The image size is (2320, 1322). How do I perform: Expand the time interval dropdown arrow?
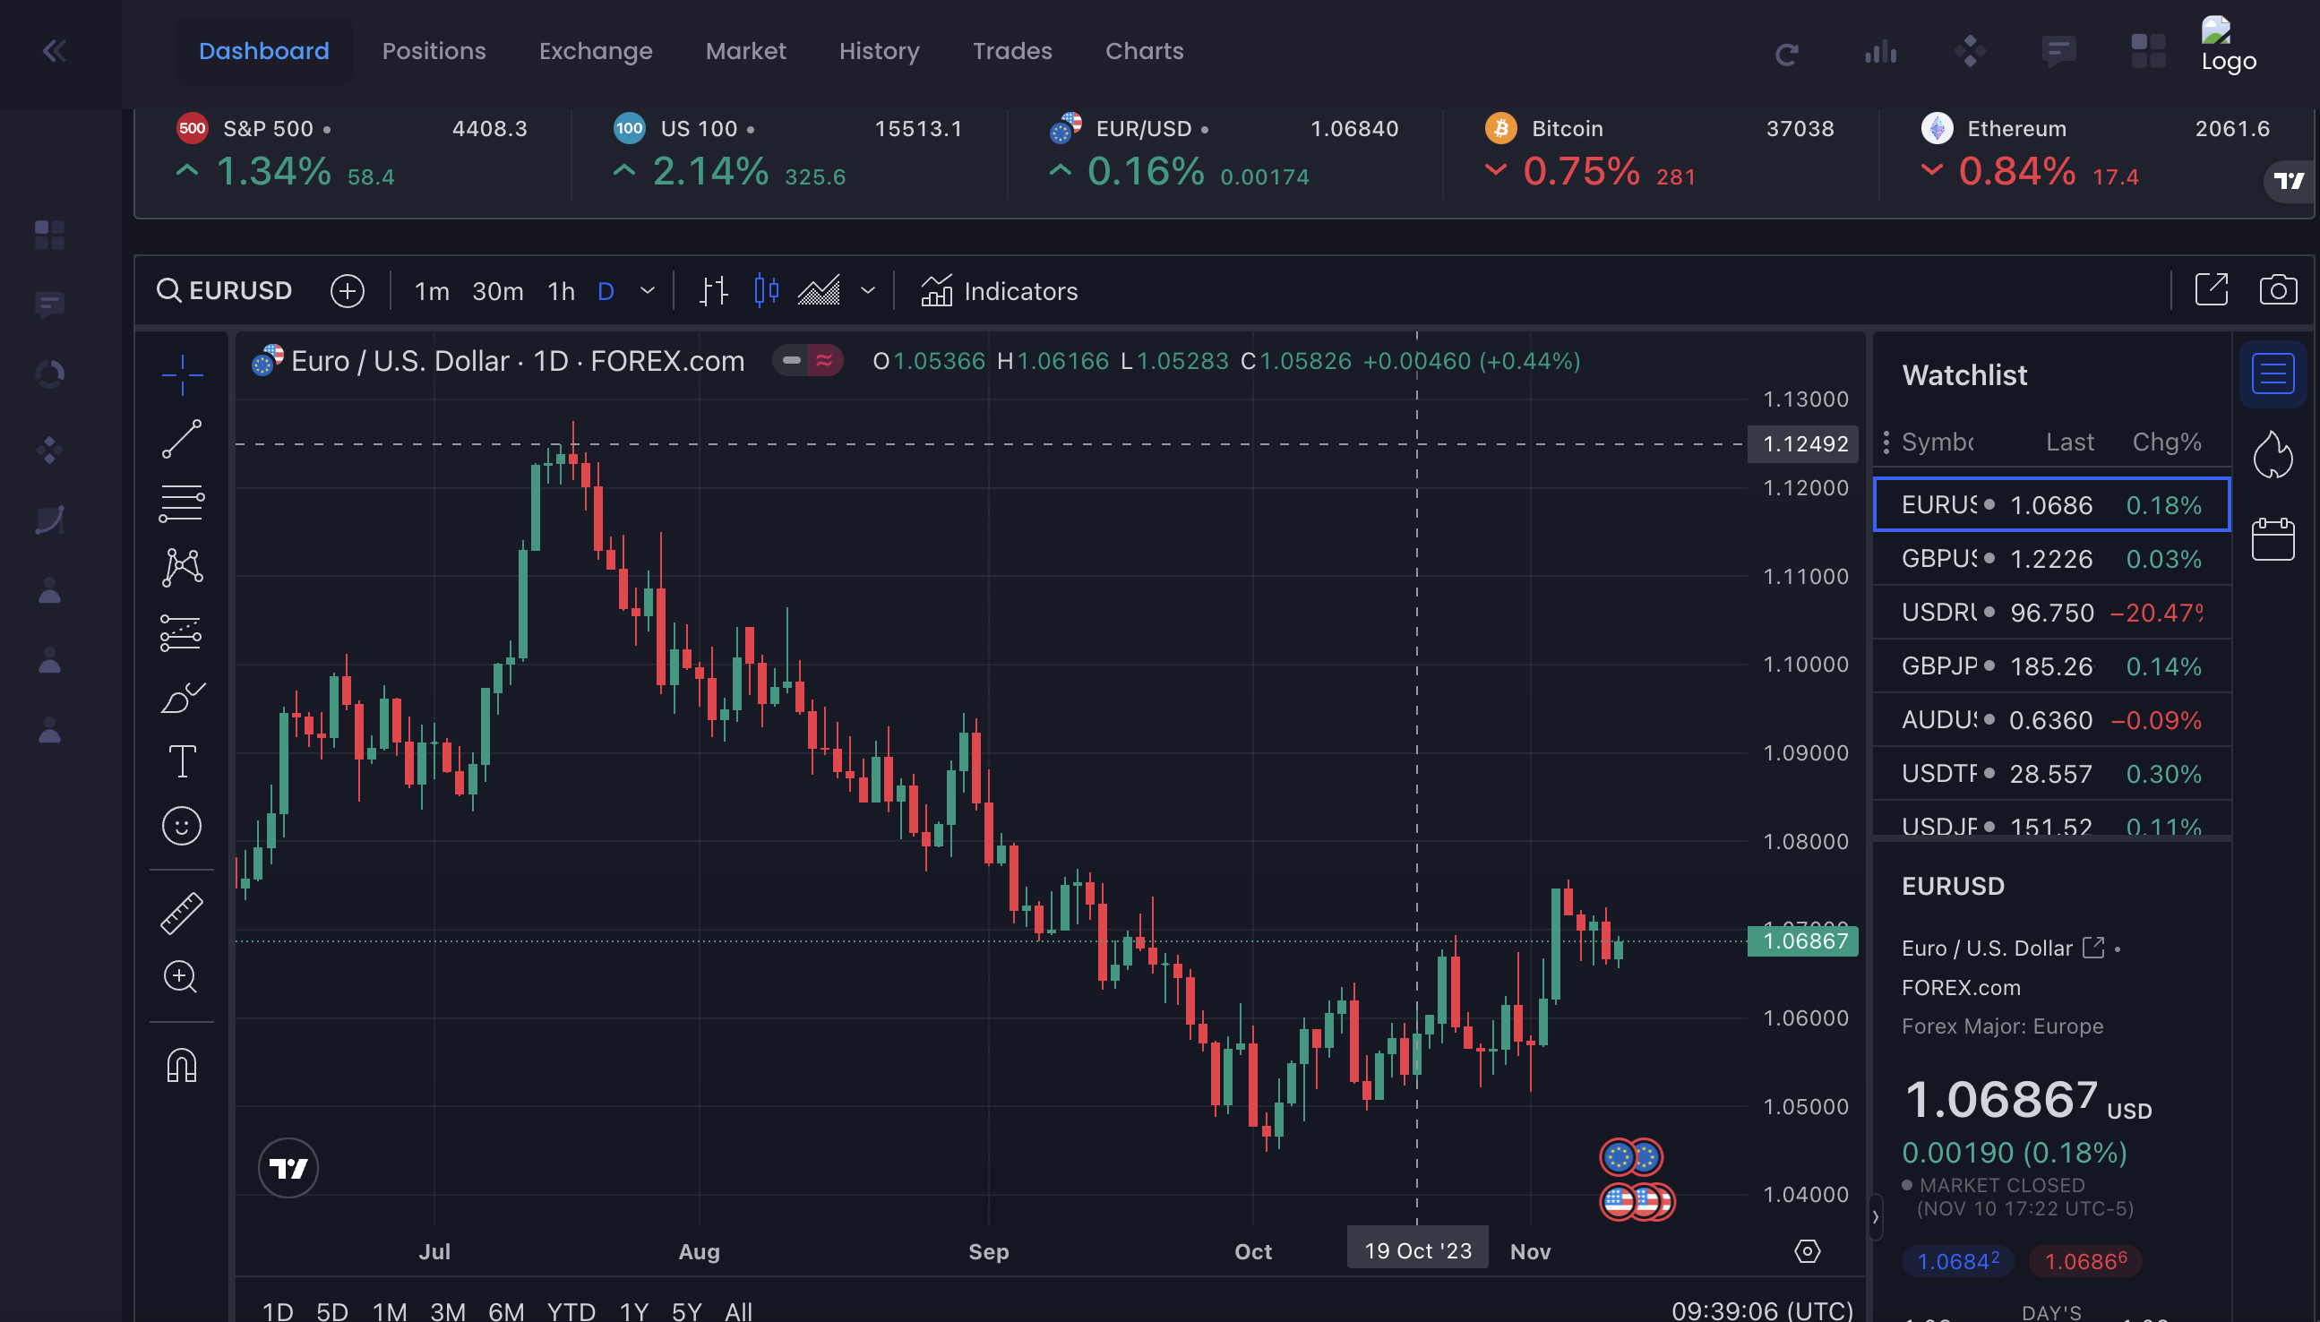point(648,291)
